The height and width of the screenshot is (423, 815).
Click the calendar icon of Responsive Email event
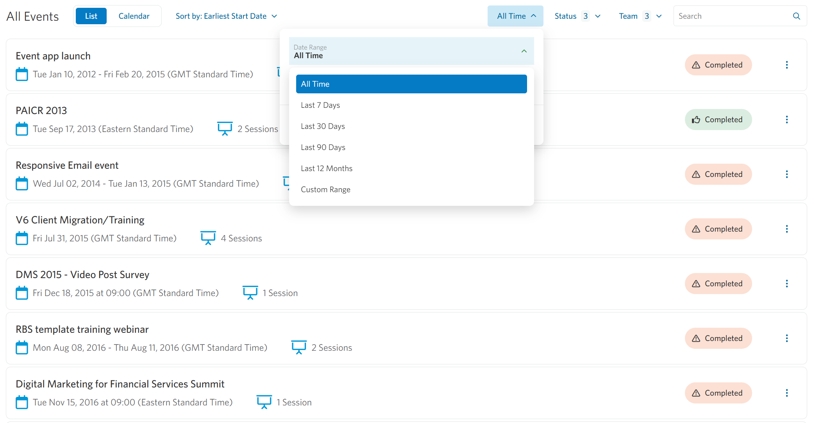coord(22,184)
